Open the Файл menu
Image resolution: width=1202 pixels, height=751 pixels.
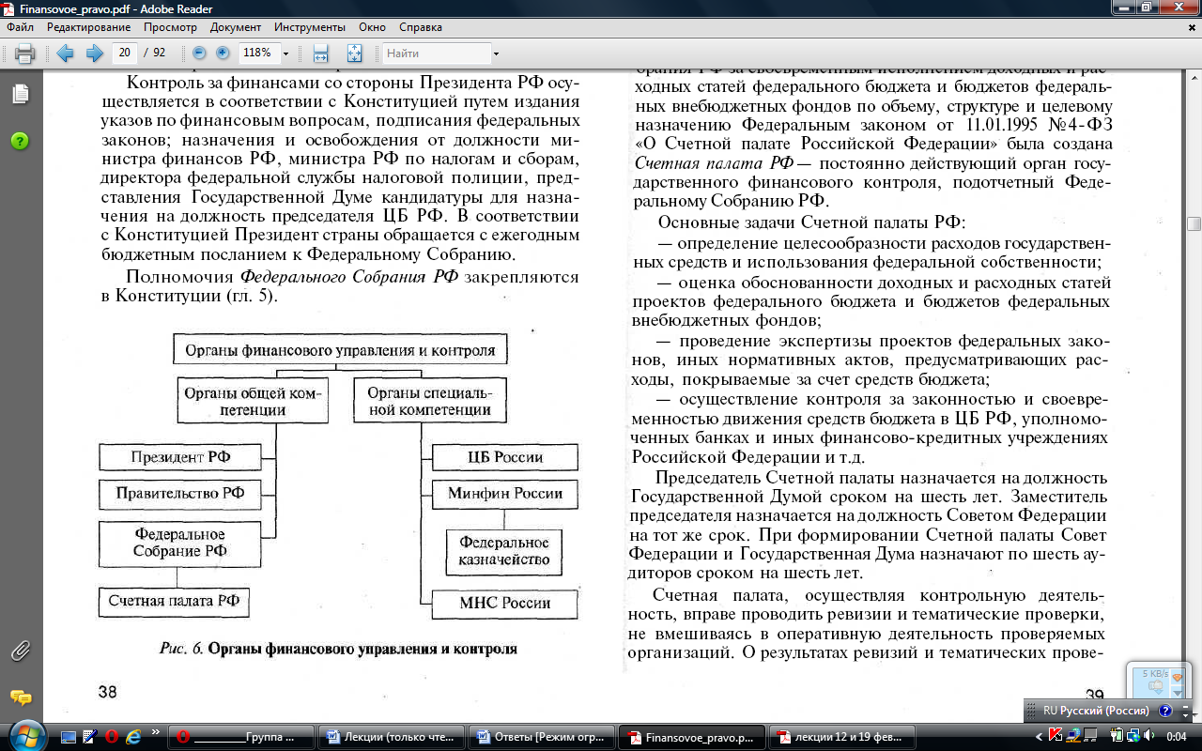point(20,27)
